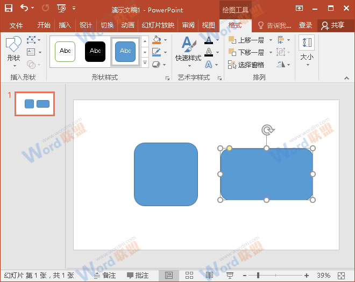This screenshot has height=282, width=355.
Task: Toggle the 备注 notes pane
Action: click(x=105, y=276)
